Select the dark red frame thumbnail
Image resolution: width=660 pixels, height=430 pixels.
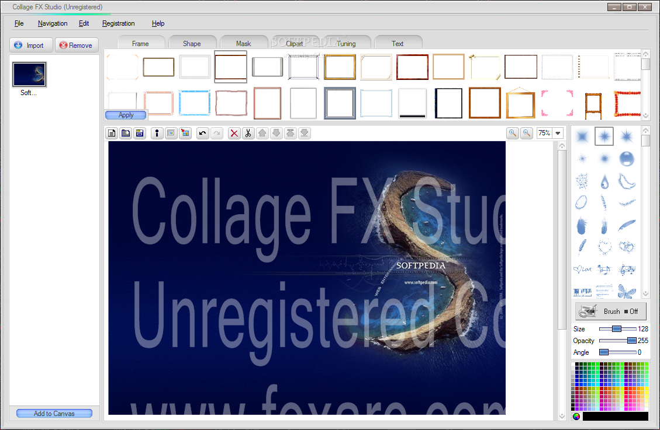[413, 67]
